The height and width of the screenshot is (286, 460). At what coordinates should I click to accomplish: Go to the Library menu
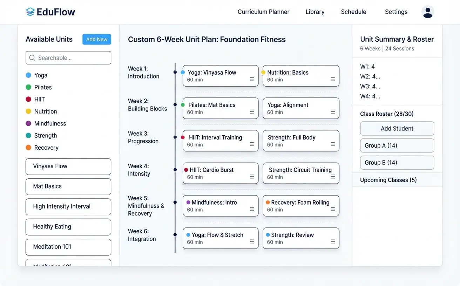pos(315,12)
